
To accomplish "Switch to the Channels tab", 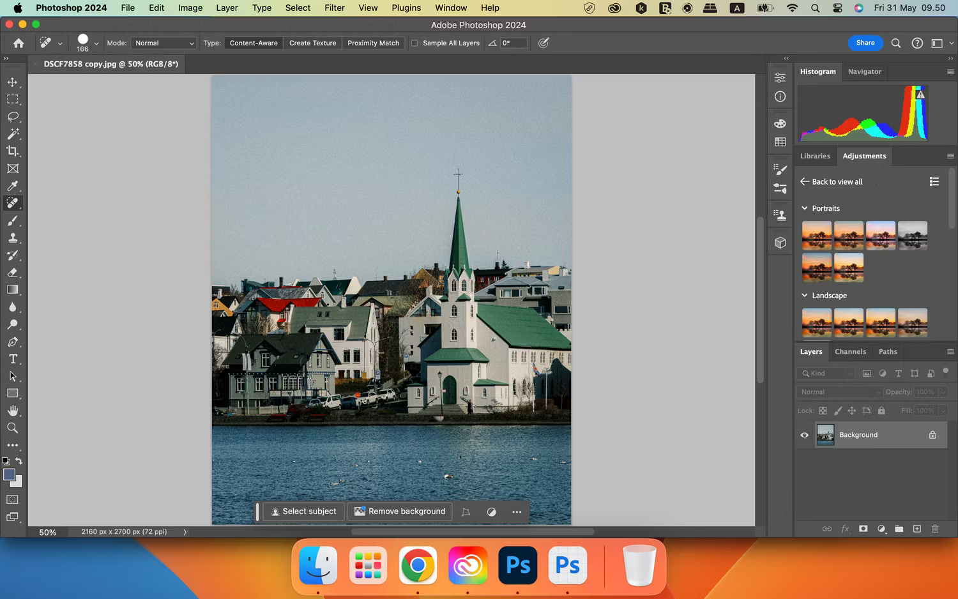I will (x=850, y=351).
